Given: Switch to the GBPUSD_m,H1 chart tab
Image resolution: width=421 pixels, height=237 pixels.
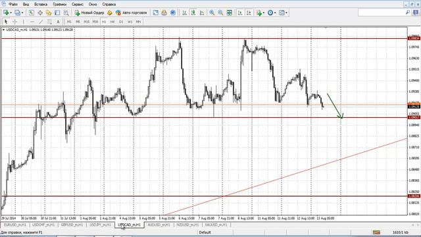Looking at the screenshot, I should coord(72,225).
